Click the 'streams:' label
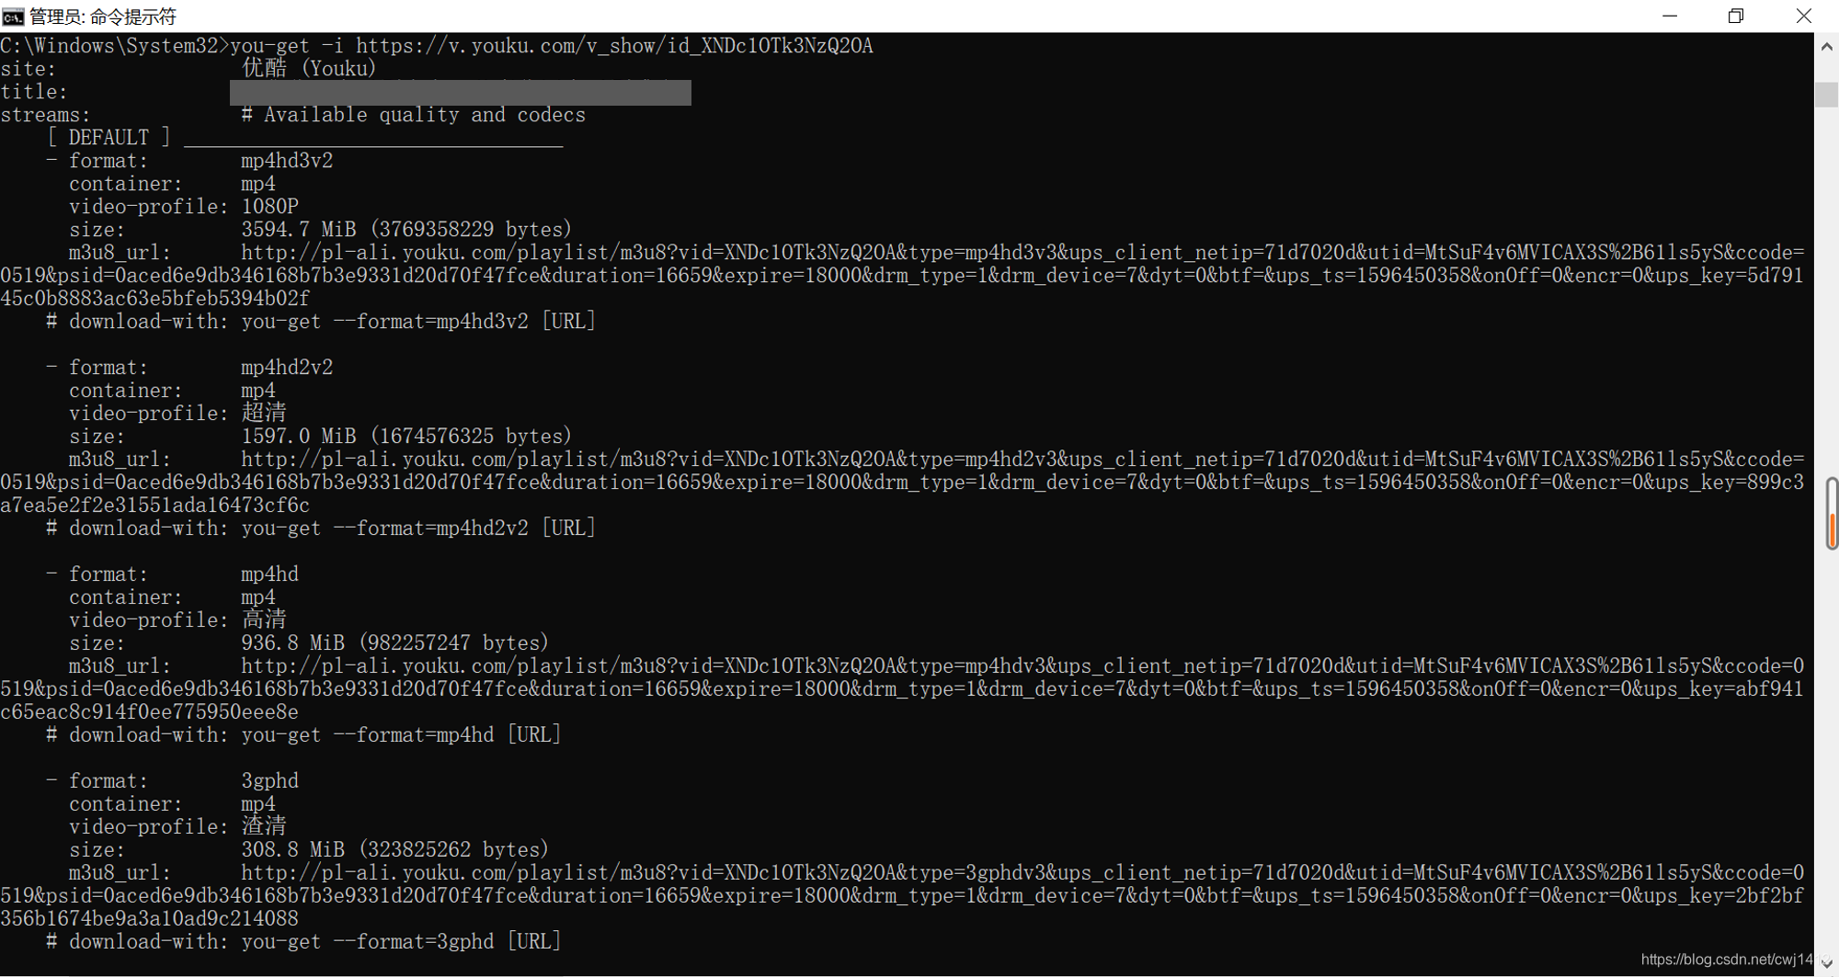This screenshot has width=1839, height=977. (x=46, y=115)
